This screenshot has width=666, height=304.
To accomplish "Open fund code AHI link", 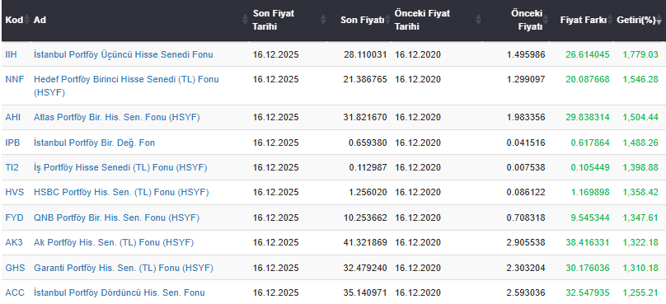I will [12, 117].
